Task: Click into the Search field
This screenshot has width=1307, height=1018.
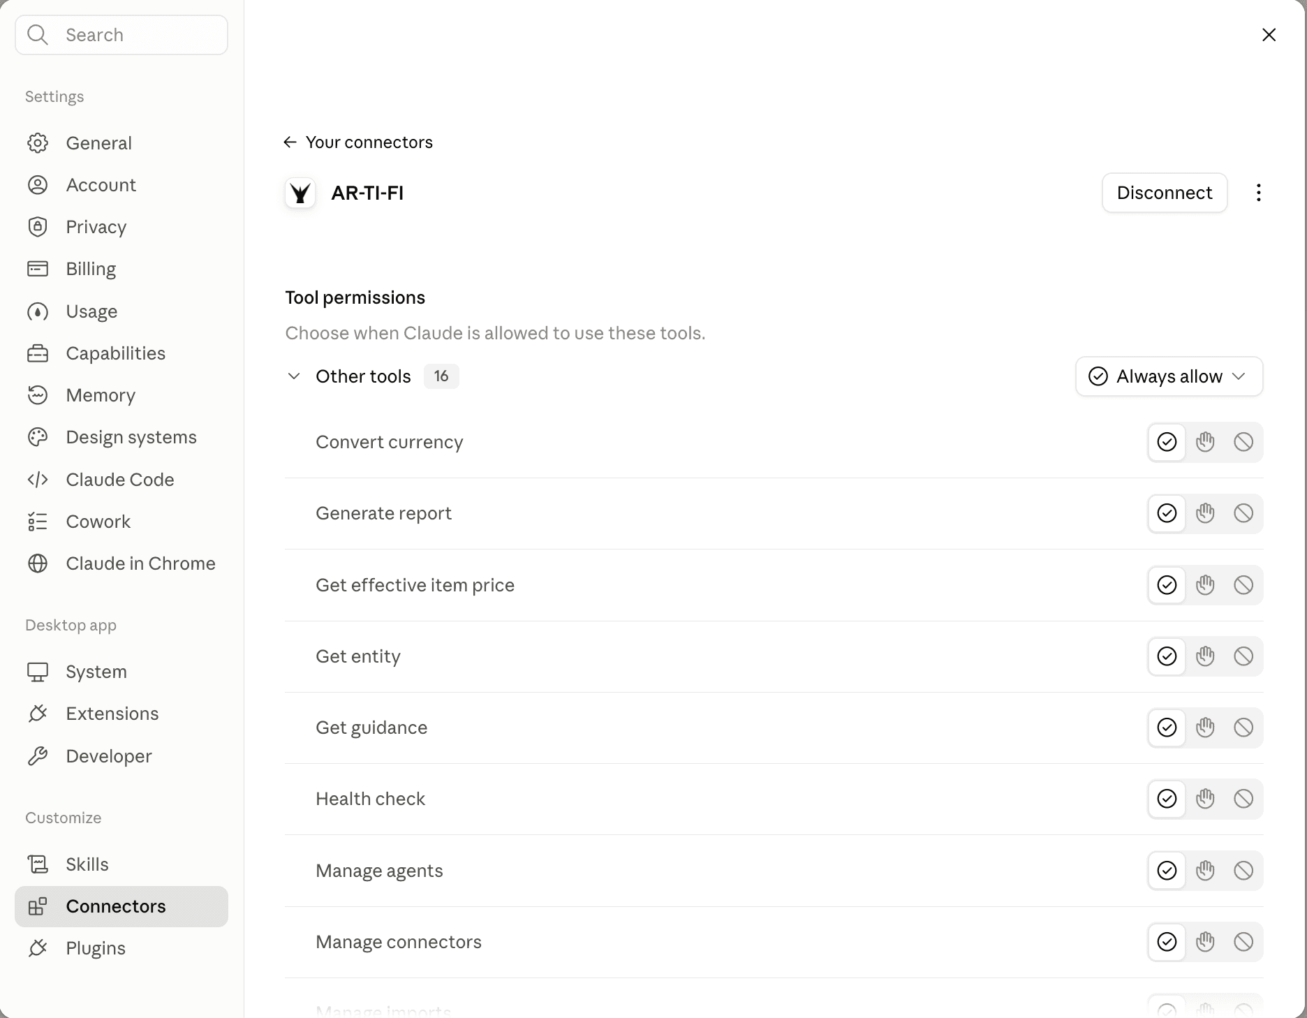Action: tap(121, 35)
